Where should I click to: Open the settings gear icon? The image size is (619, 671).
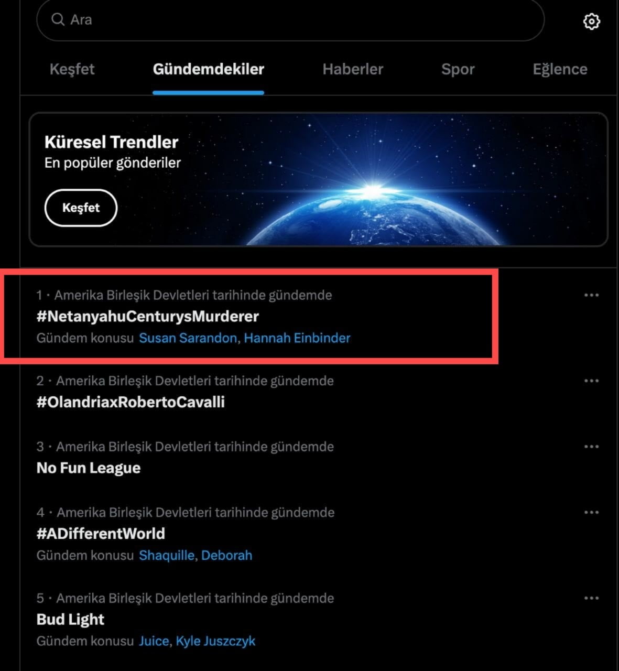coord(591,21)
